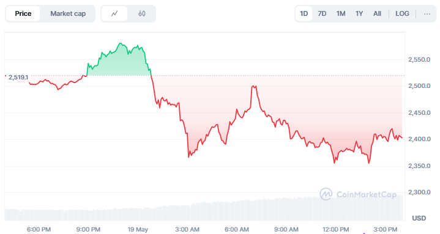Click the 2,500.0 price axis label
Viewport: 440px width, 234px height.
coord(419,86)
